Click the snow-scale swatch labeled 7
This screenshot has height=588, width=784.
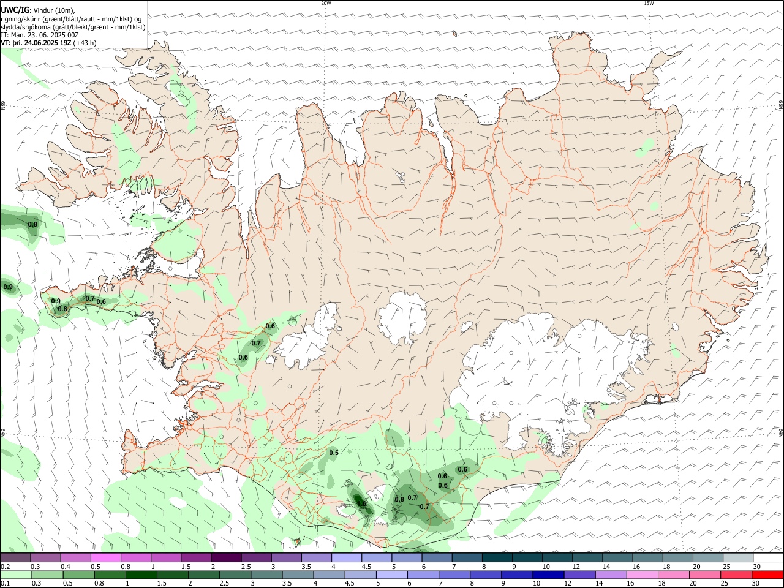click(x=466, y=558)
